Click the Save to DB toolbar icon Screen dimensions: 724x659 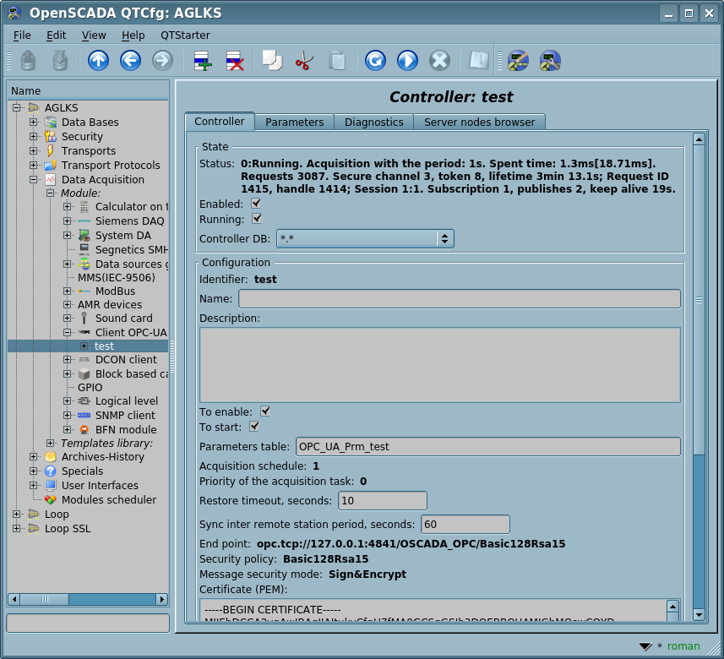[x=60, y=61]
